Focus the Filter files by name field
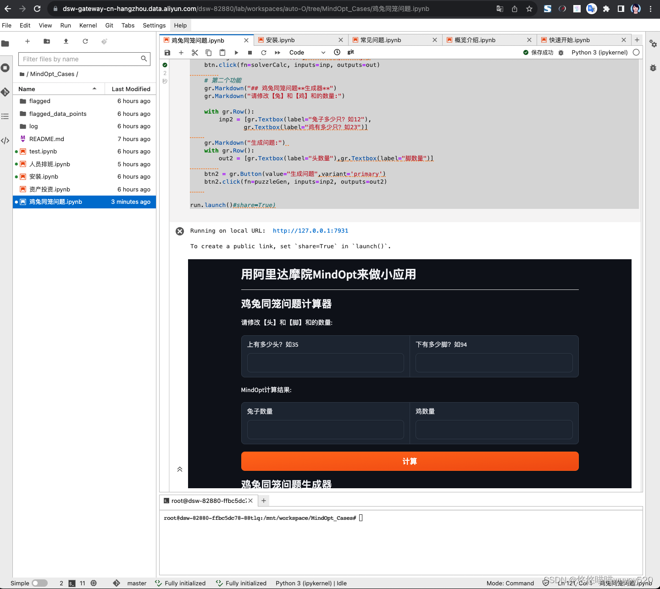The image size is (660, 589). pos(84,59)
